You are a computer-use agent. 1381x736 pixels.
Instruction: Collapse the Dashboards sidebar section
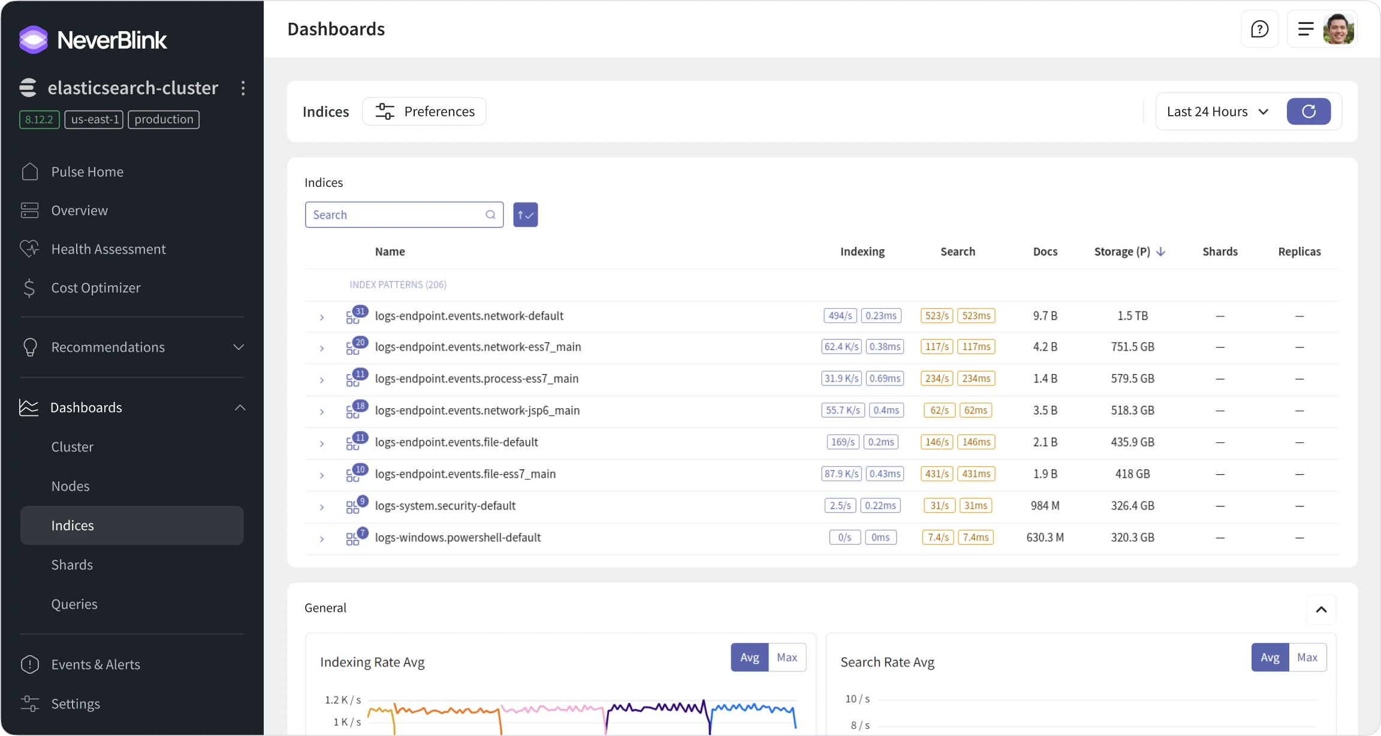pos(240,408)
